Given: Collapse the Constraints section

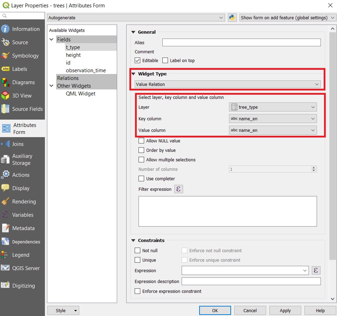Looking at the screenshot, I should 133,241.
